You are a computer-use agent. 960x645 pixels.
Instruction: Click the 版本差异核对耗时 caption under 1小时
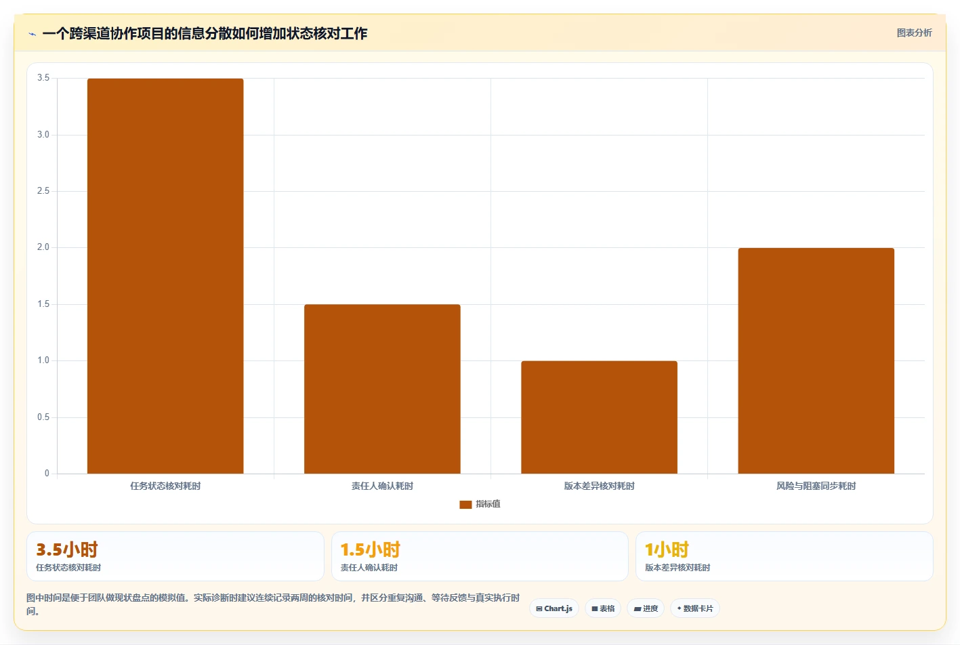pos(677,568)
